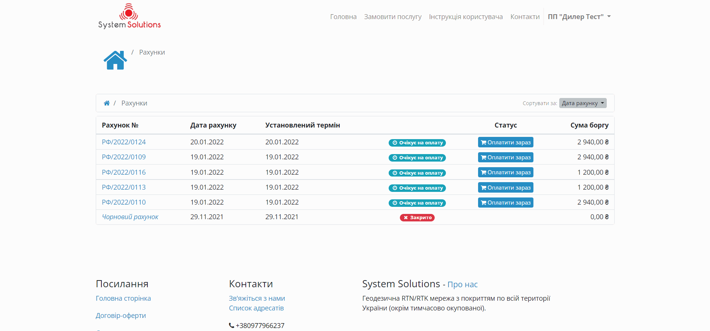Pay invoice РФ/2022/0124 with 'Оплатити зараз'

(505, 142)
